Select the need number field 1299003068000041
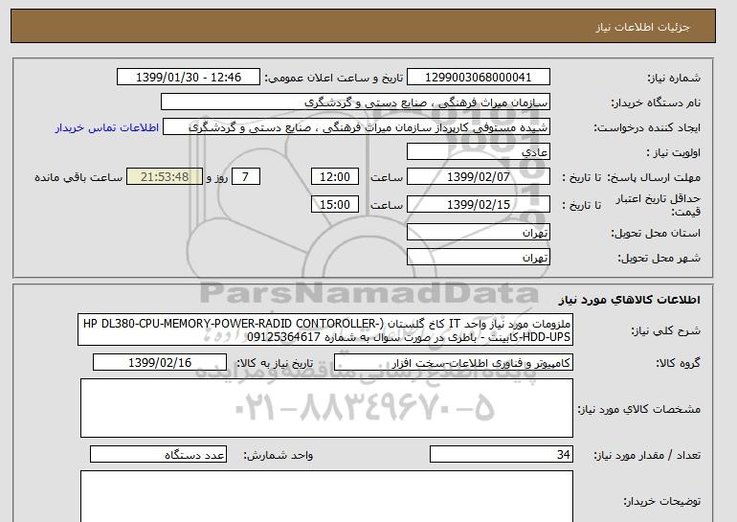The height and width of the screenshot is (522, 737). (478, 78)
